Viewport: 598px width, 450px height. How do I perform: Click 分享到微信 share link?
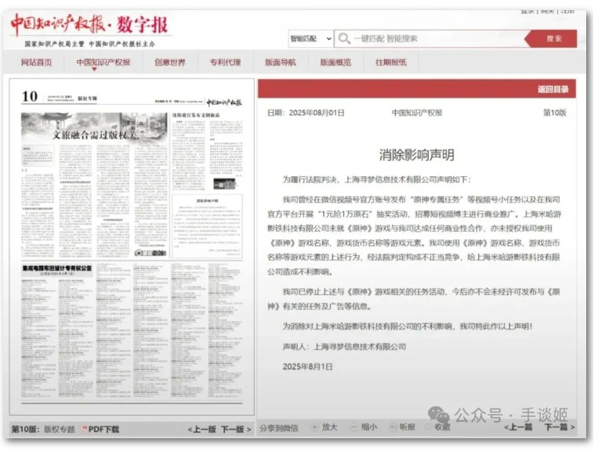(279, 428)
